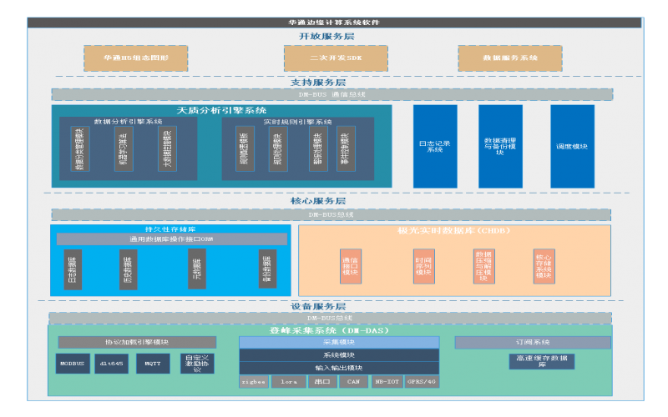Click the 通用数据库操作接口ORM bar

(171, 239)
